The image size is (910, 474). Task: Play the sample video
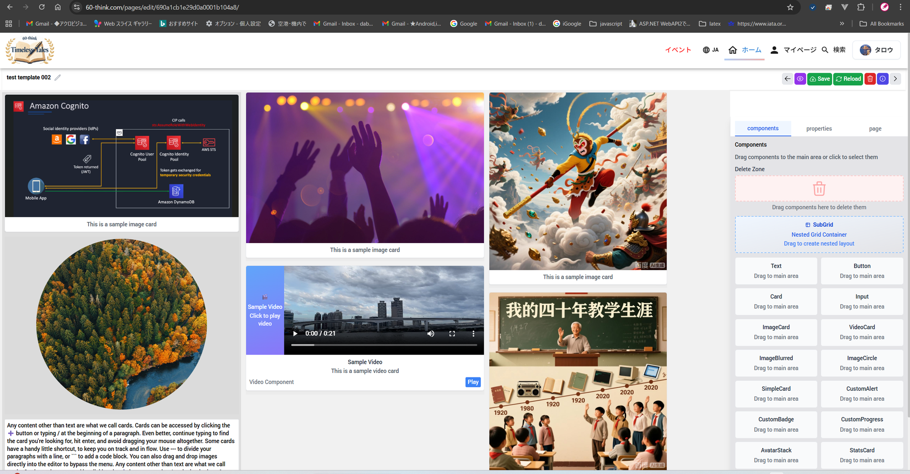[x=295, y=334]
